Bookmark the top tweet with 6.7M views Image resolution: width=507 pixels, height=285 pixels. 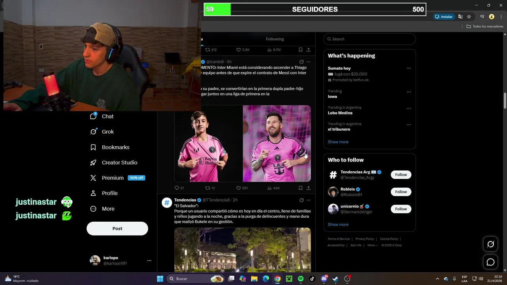(x=301, y=50)
